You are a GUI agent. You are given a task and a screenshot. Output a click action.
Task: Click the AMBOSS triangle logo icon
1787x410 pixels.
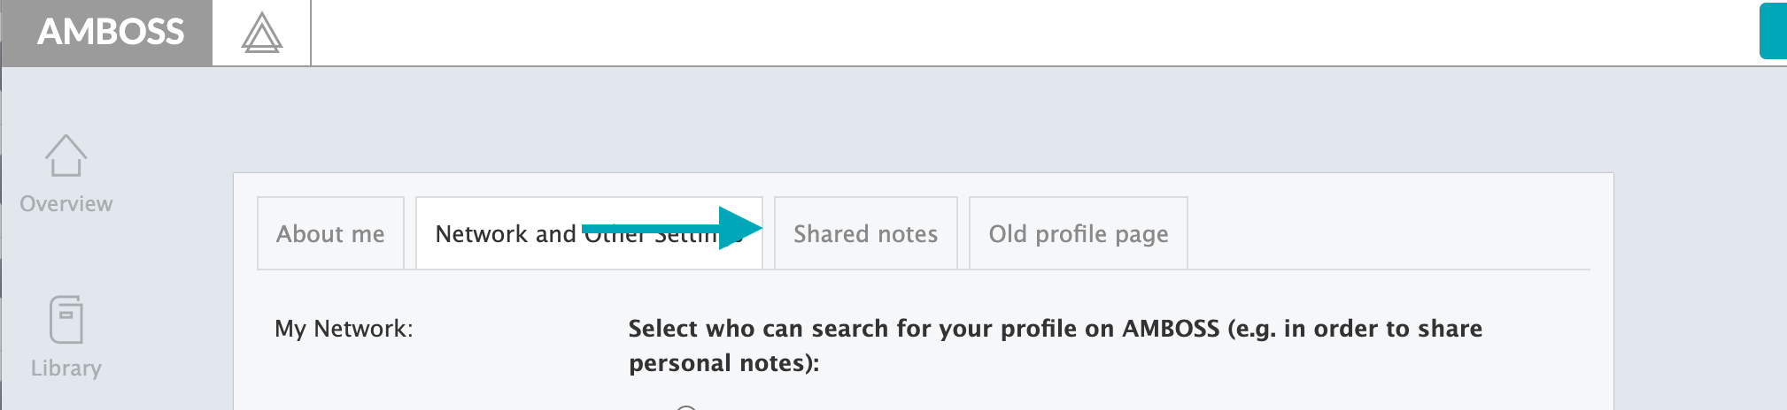(262, 33)
